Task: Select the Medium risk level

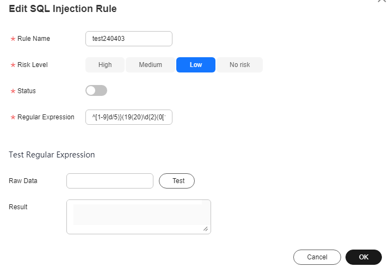Action: coord(150,65)
